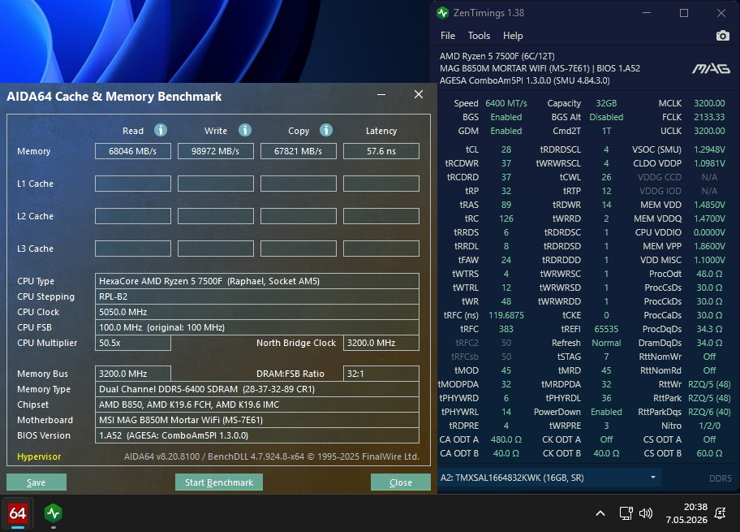Click the DDR5 label beside module dropdown

(x=721, y=478)
